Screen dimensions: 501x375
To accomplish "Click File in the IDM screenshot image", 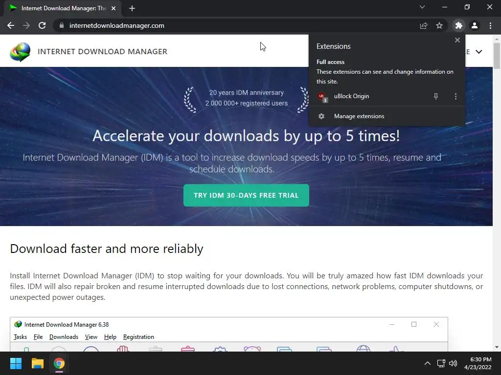I will pos(38,337).
